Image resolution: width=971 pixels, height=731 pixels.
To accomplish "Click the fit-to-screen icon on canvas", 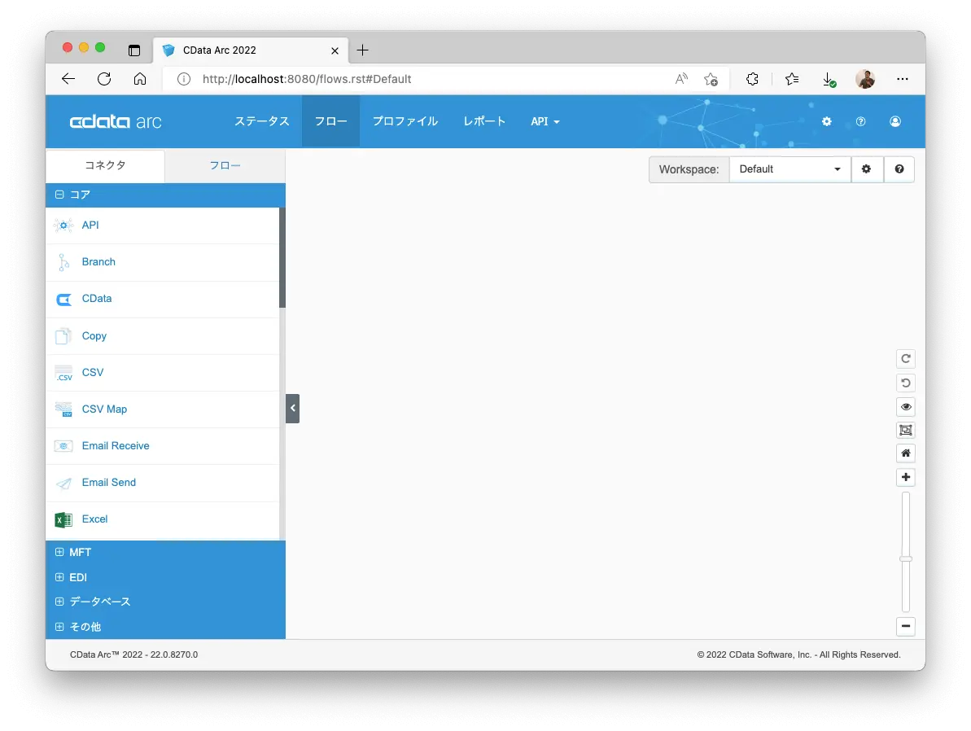I will (x=905, y=430).
